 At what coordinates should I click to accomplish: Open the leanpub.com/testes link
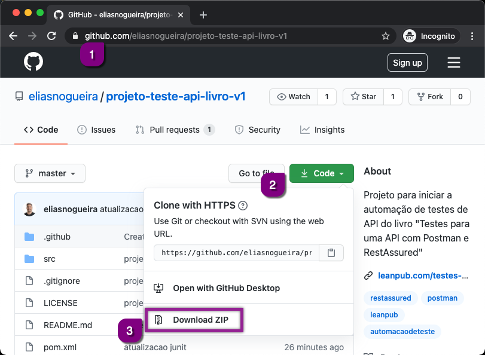(423, 276)
